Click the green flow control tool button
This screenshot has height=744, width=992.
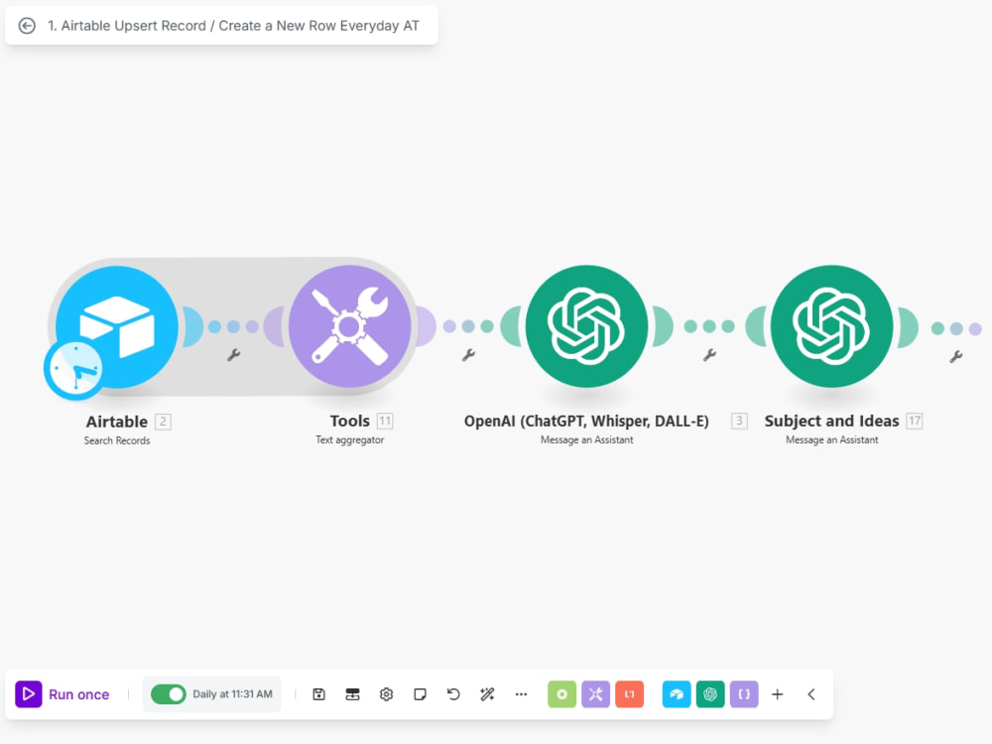tap(561, 694)
